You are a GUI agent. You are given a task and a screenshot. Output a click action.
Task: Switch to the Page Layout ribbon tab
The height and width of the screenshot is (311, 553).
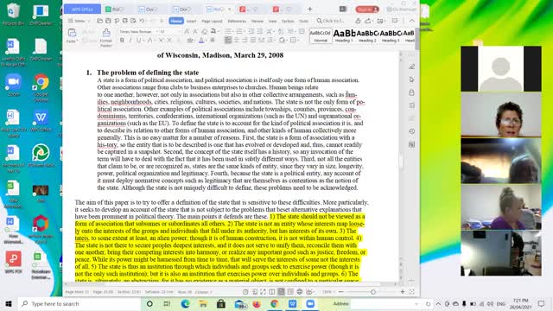(x=212, y=21)
